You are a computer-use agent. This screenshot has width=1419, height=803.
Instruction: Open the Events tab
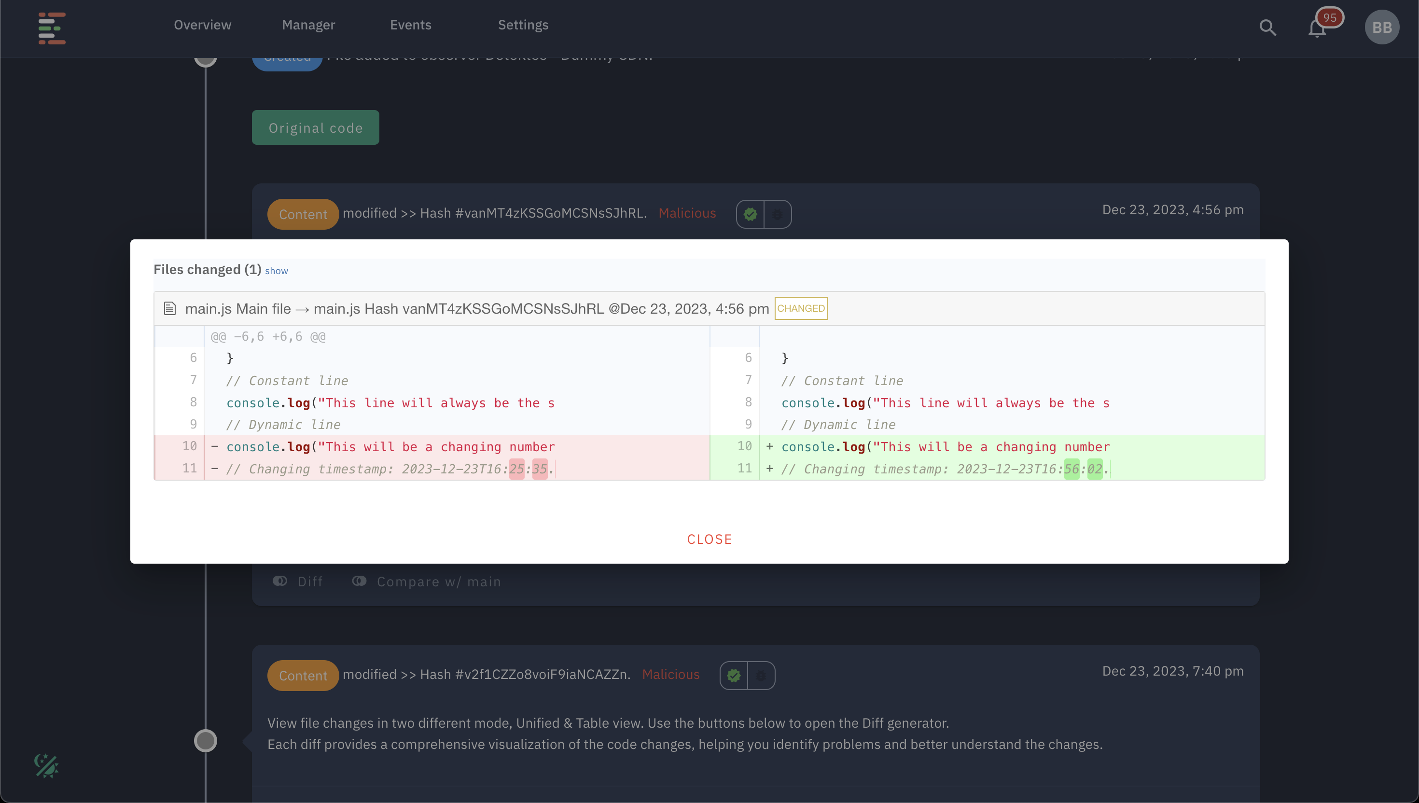[x=410, y=25]
